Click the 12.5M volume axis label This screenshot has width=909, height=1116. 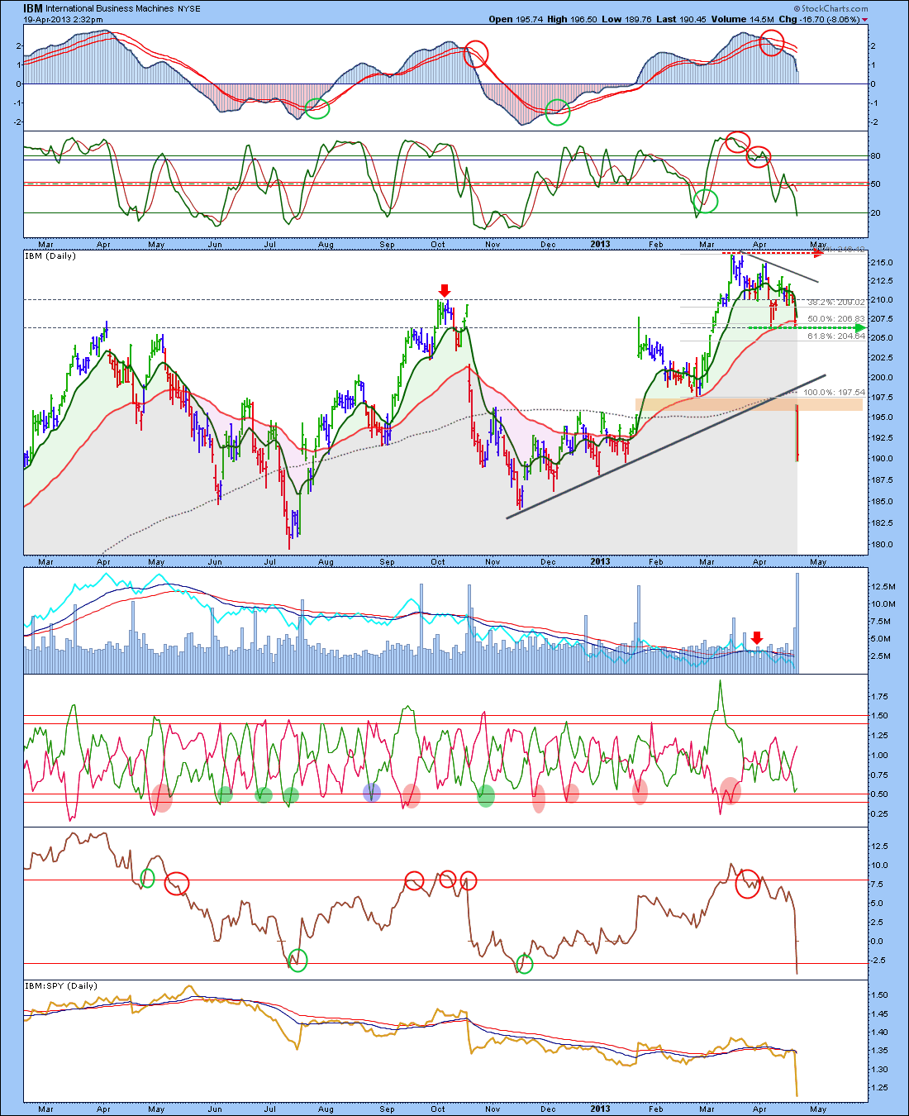[882, 586]
